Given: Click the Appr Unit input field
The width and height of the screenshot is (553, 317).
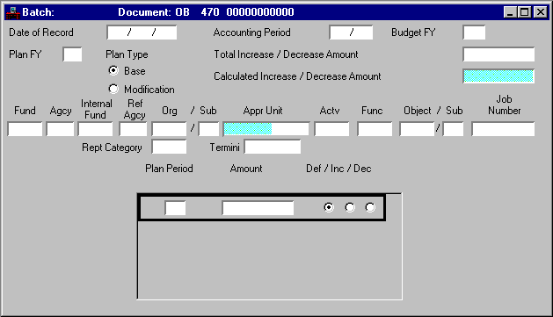Looking at the screenshot, I should 266,129.
